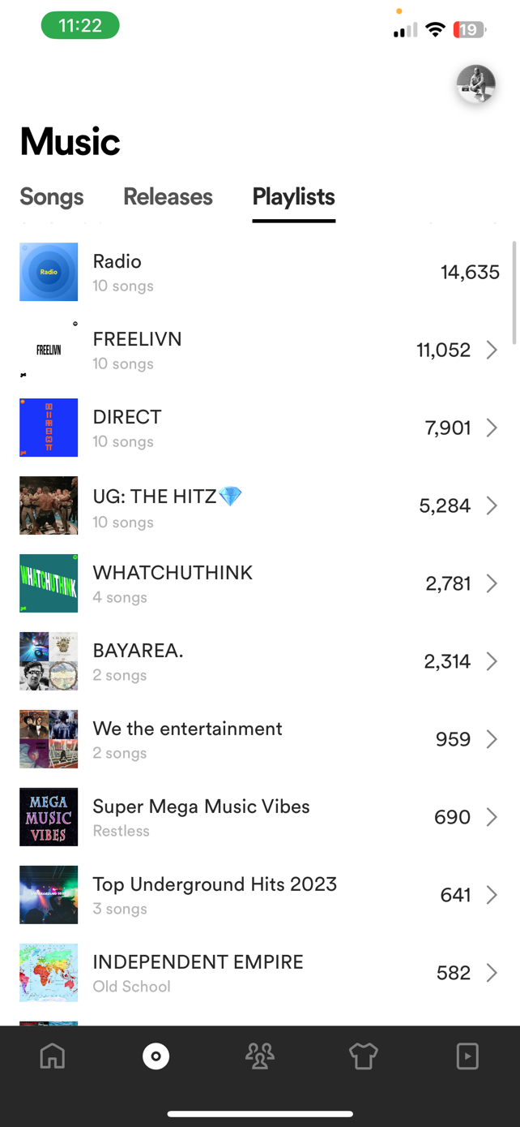520x1127 pixels.
Task: Expand FREELIVN playlist chevron
Action: tap(492, 350)
